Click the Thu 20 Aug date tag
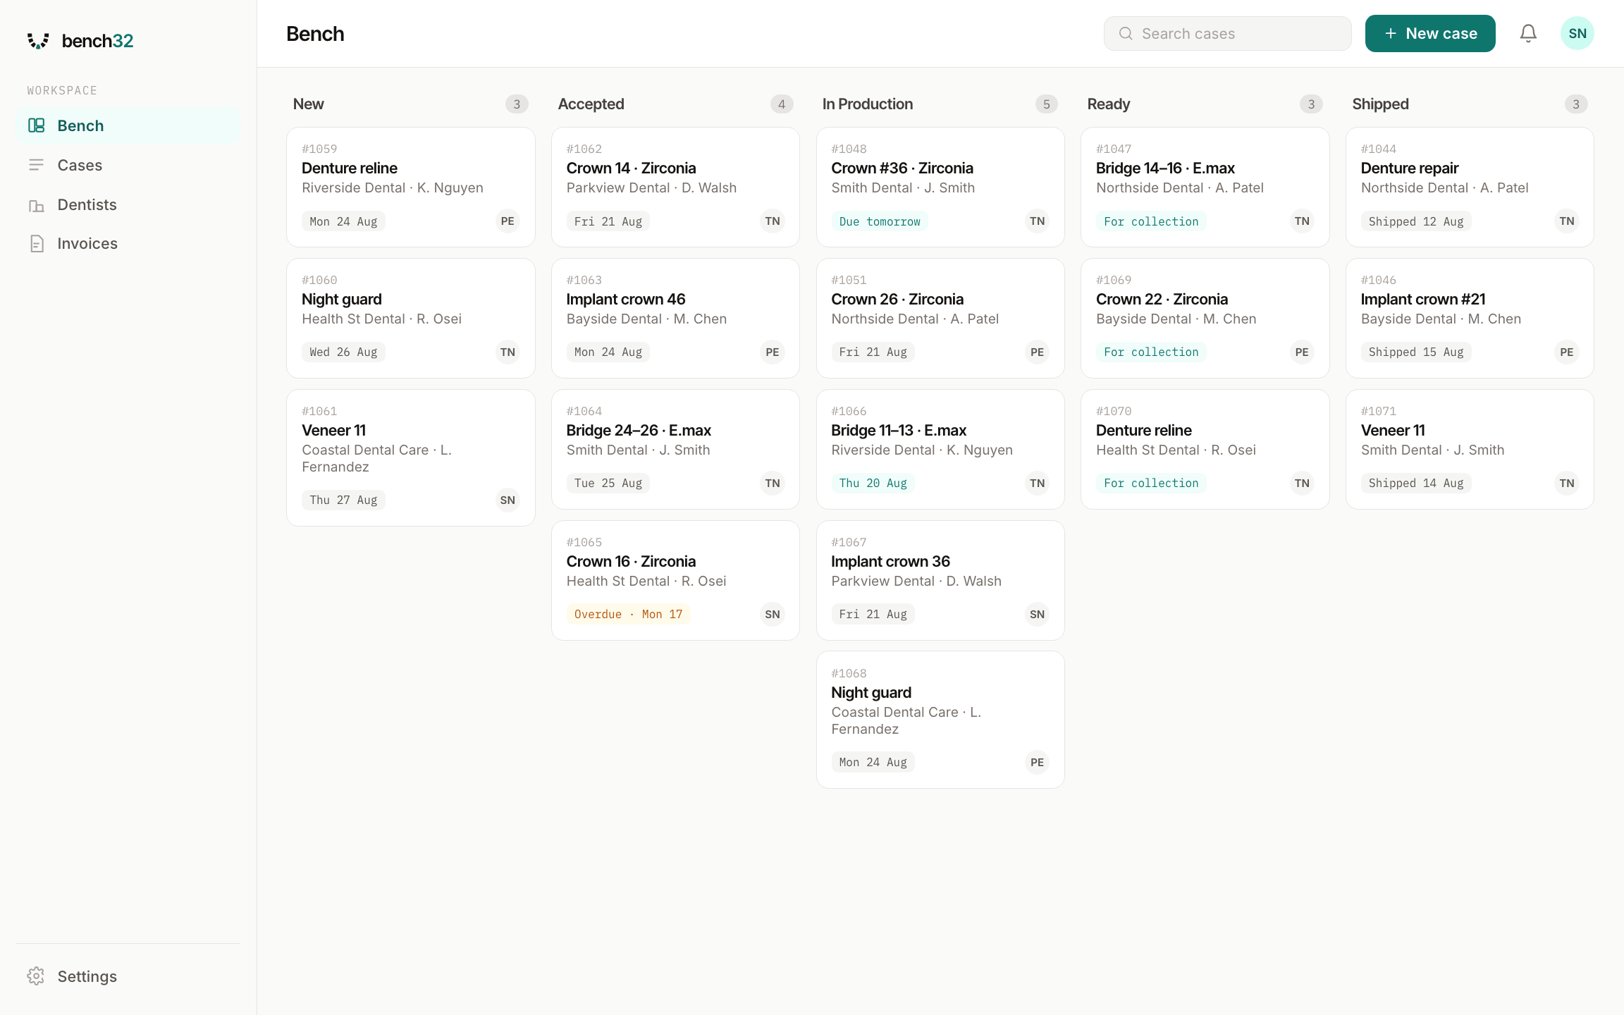 [x=873, y=483]
